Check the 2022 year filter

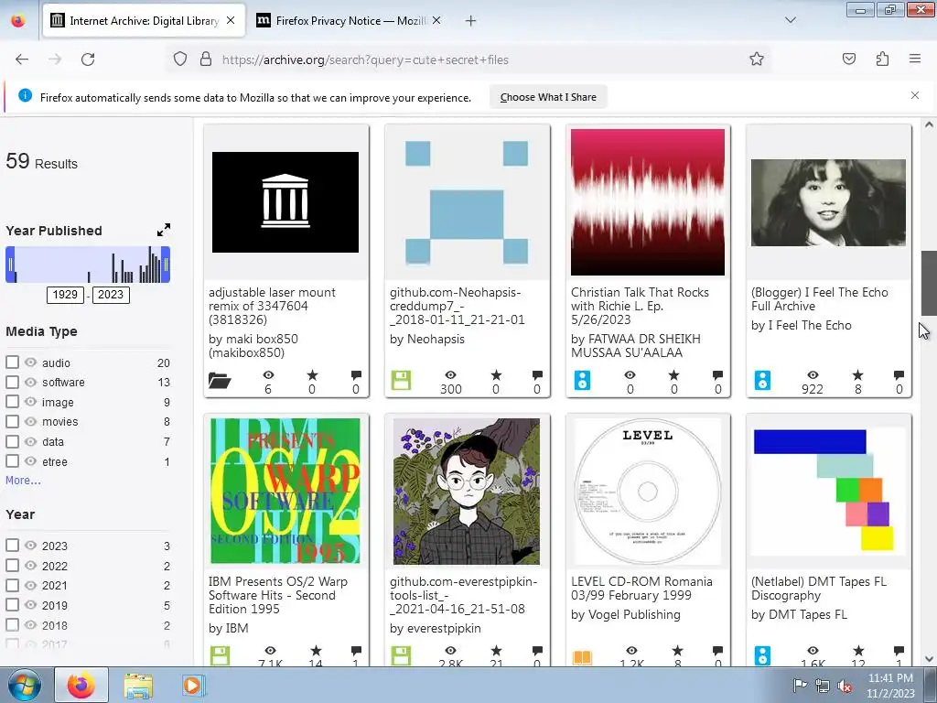[12, 565]
